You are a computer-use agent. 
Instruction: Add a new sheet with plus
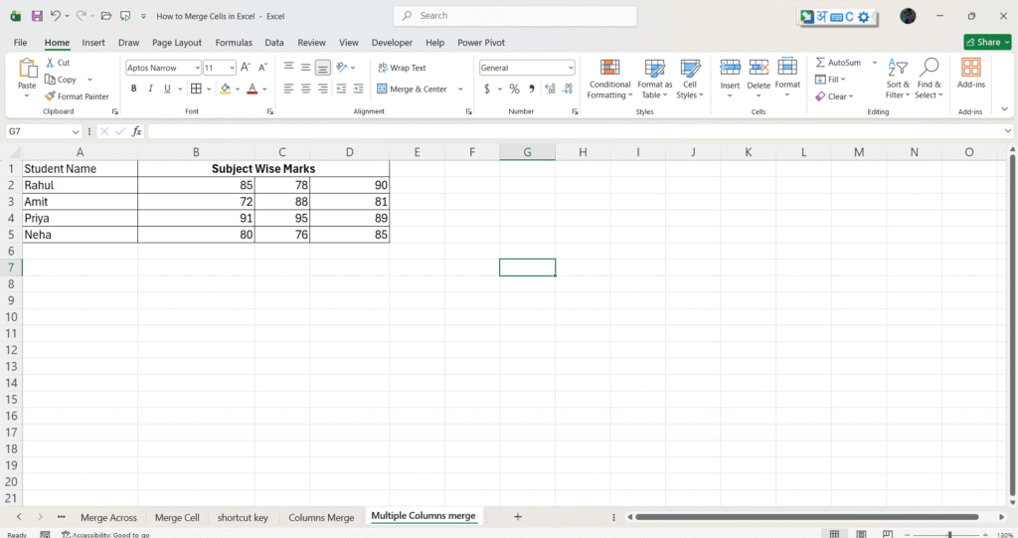point(517,517)
